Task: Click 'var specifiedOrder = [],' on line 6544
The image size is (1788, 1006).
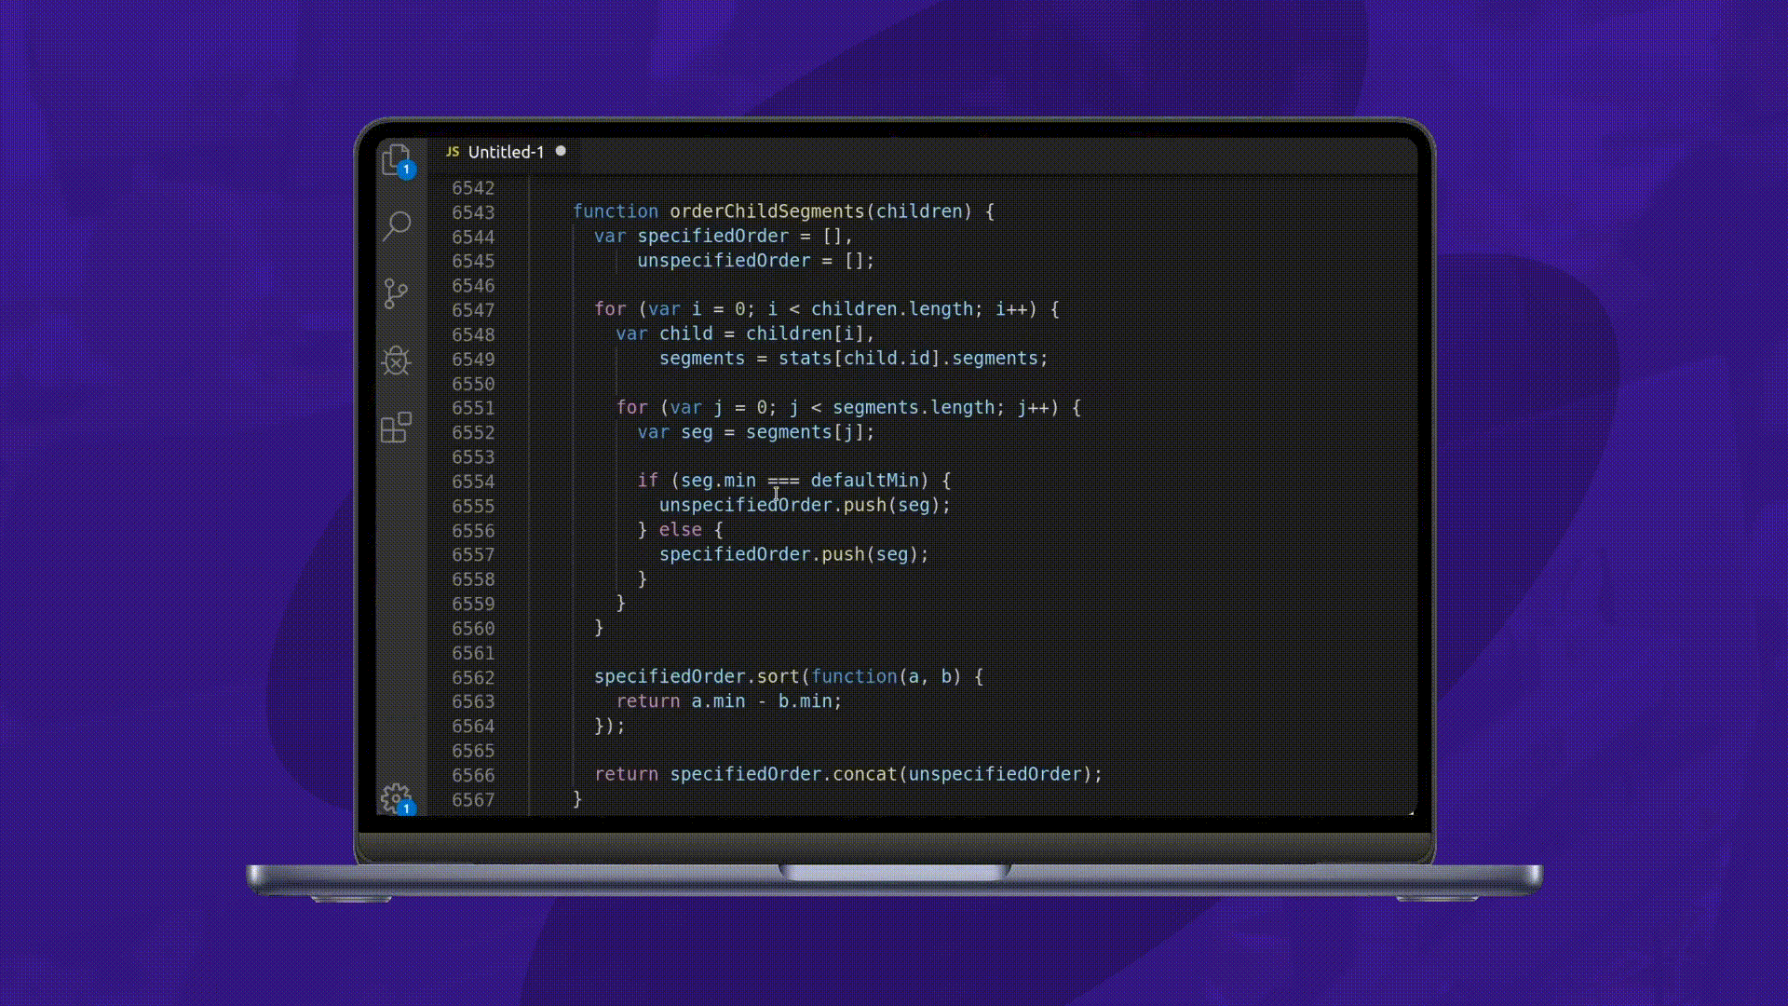Action: [724, 237]
